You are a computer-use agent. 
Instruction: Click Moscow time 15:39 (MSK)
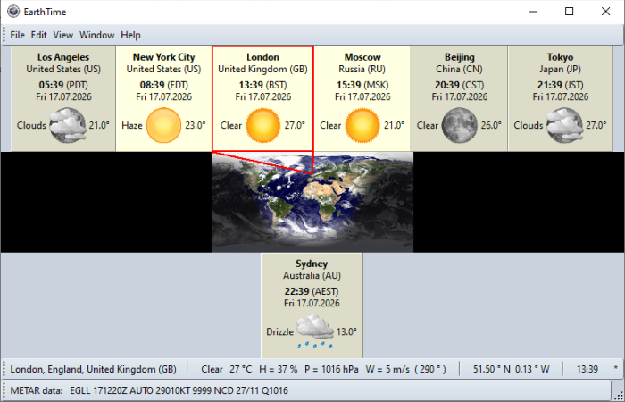pyautogui.click(x=362, y=85)
